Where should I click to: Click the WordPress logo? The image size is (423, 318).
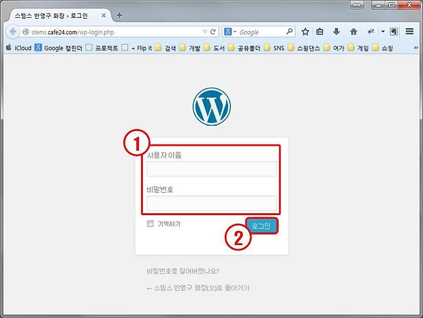(x=211, y=106)
